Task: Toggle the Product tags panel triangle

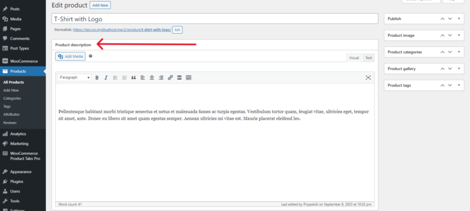Action: coord(459,85)
